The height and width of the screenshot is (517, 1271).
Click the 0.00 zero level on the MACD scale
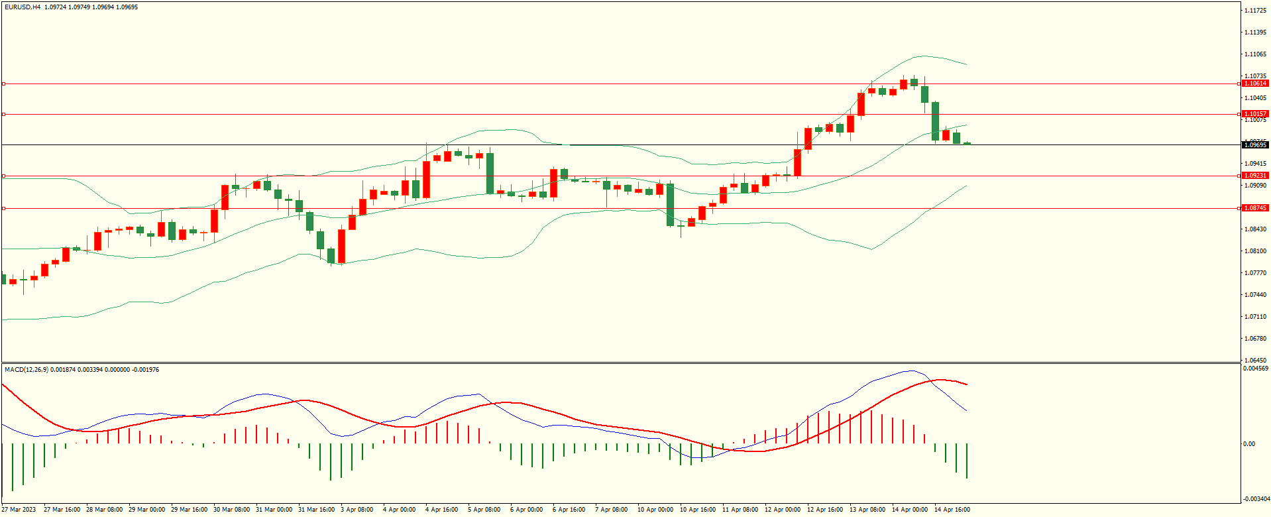point(1249,444)
